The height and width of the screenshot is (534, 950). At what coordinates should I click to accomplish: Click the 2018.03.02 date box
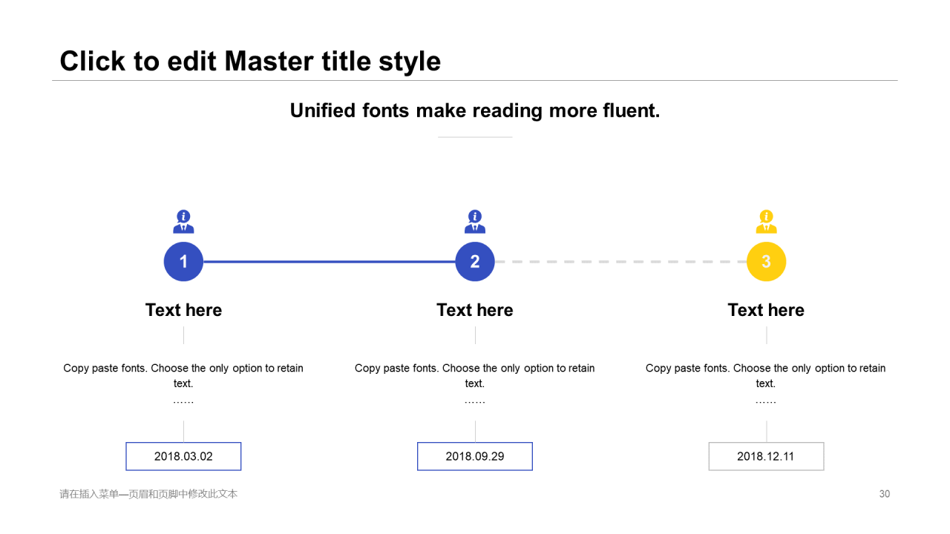point(183,456)
